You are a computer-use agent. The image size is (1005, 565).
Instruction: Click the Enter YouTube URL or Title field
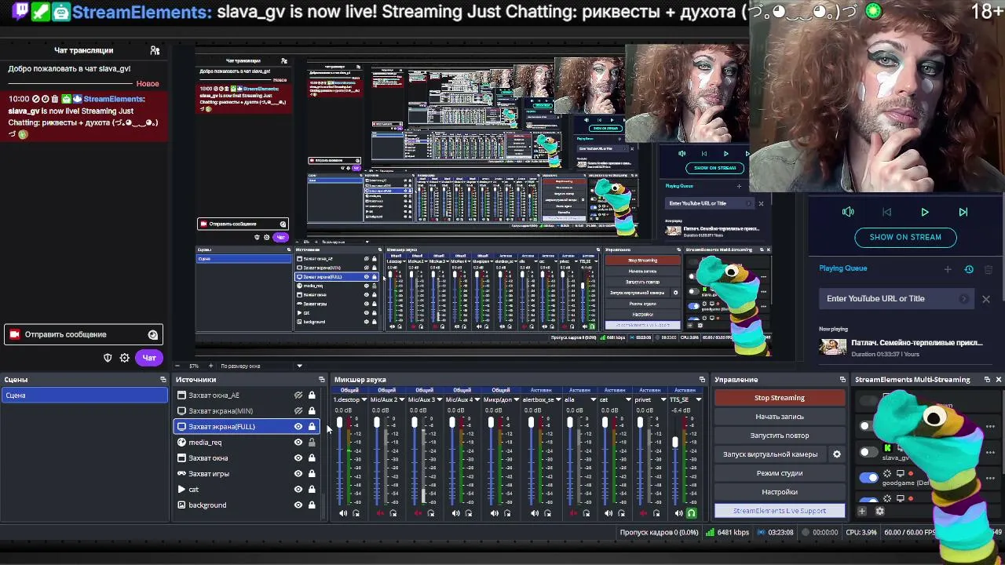(x=896, y=299)
